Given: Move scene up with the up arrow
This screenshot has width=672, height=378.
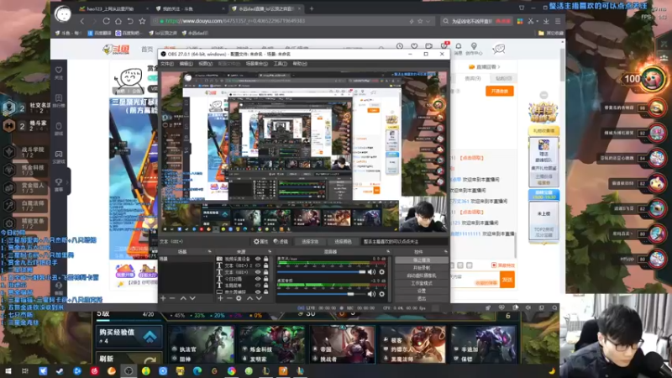Looking at the screenshot, I should click(x=183, y=298).
